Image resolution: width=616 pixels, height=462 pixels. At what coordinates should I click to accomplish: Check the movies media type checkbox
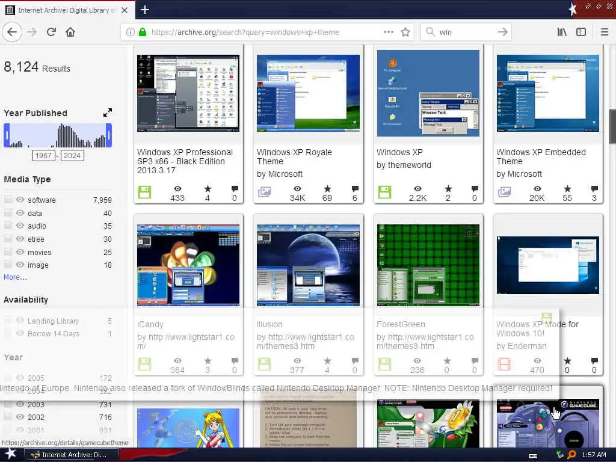[8, 252]
